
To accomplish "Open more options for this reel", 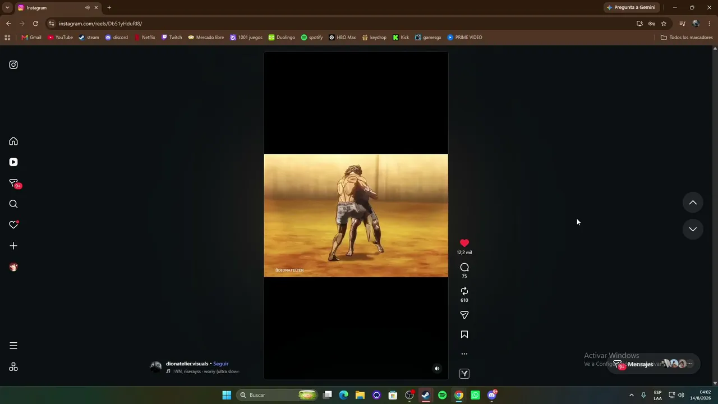I will (x=464, y=354).
